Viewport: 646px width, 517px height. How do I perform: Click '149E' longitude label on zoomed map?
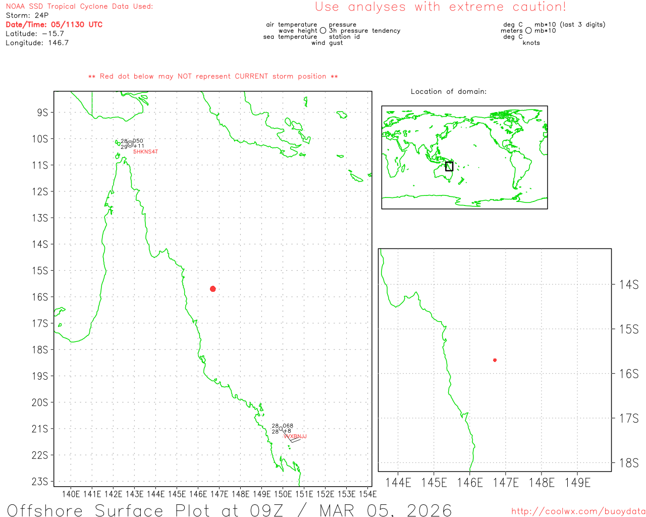coord(577,483)
